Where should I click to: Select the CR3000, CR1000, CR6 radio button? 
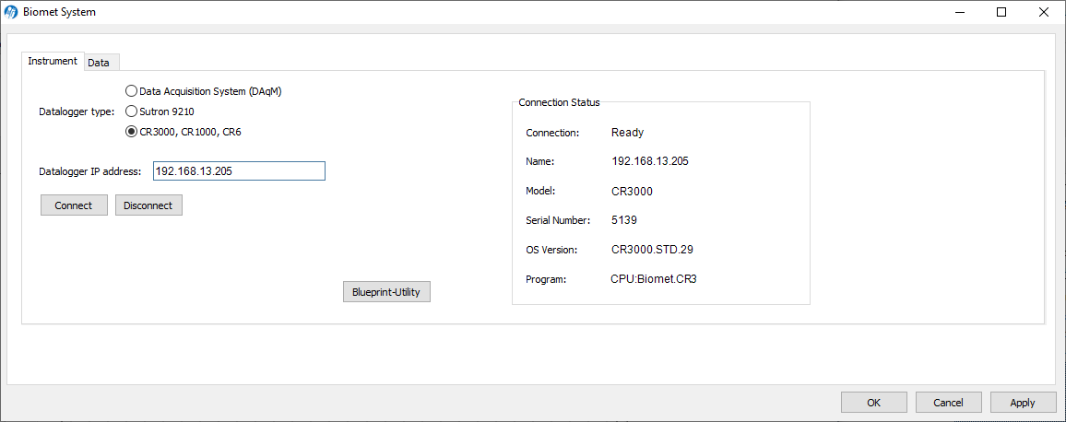pos(131,132)
